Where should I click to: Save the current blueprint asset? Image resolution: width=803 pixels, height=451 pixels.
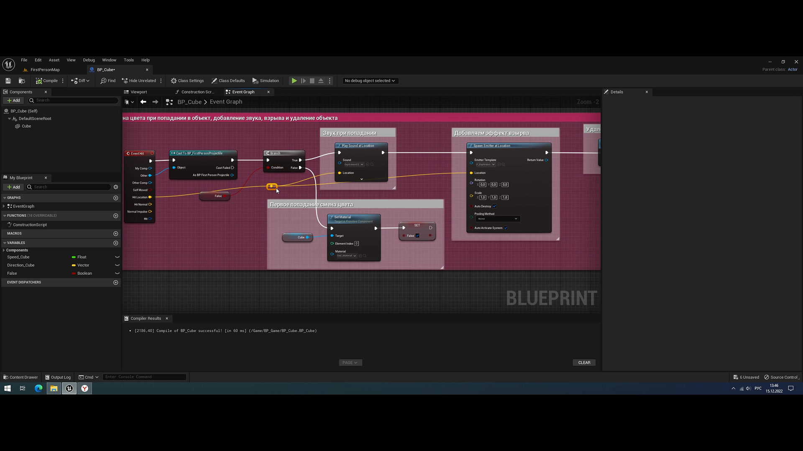(8, 81)
